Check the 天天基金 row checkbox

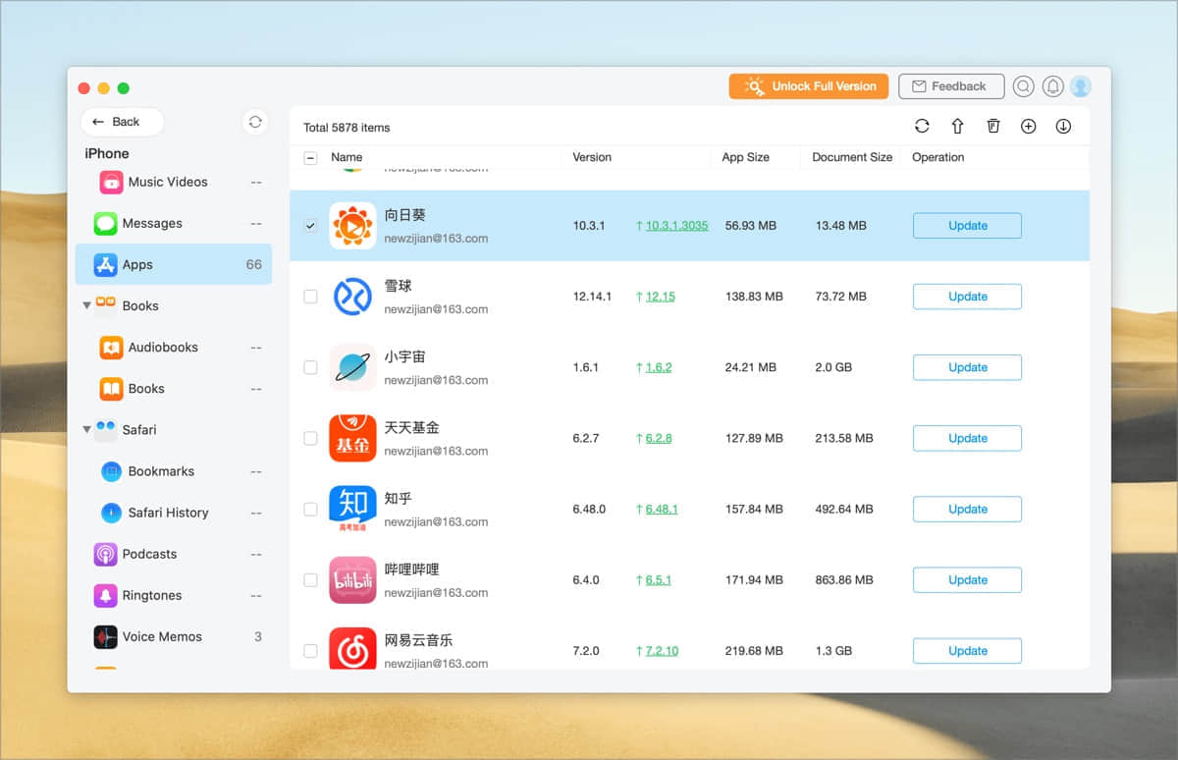(310, 438)
